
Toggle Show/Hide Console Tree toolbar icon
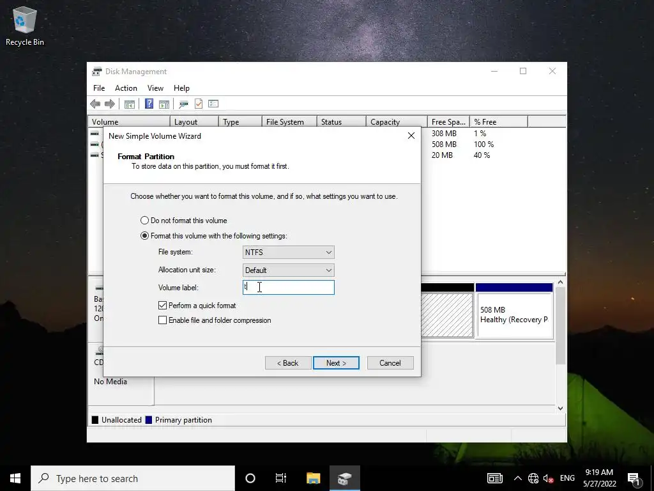tap(129, 104)
